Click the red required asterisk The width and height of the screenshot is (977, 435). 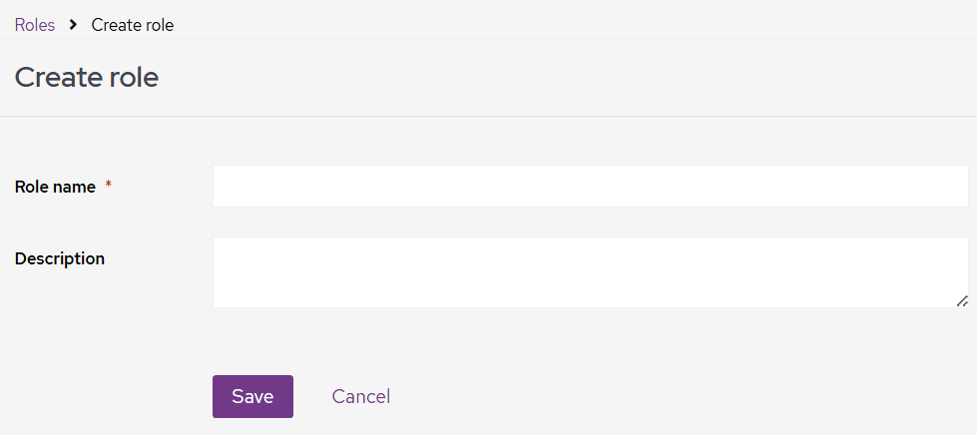pos(108,187)
